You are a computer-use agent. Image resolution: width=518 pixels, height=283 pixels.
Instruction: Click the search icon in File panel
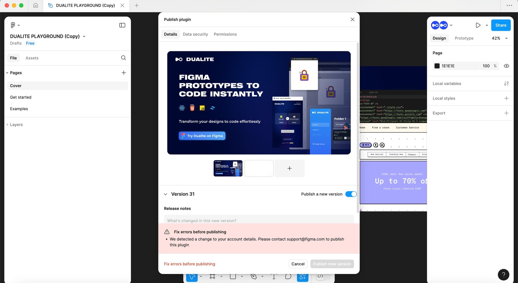pos(124,58)
